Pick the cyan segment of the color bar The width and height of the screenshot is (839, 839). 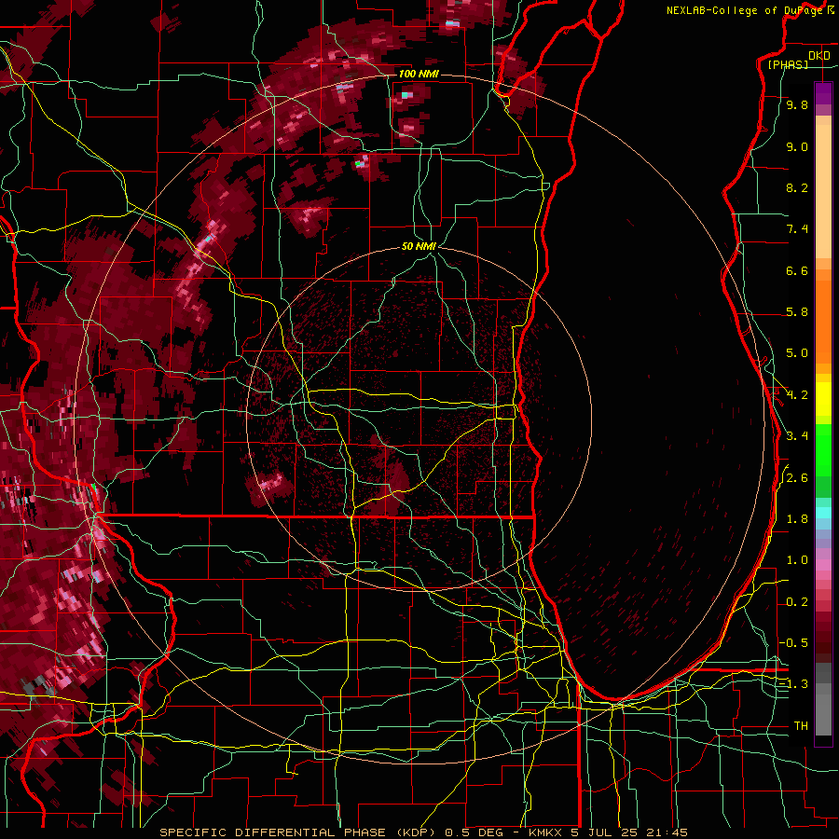point(823,513)
